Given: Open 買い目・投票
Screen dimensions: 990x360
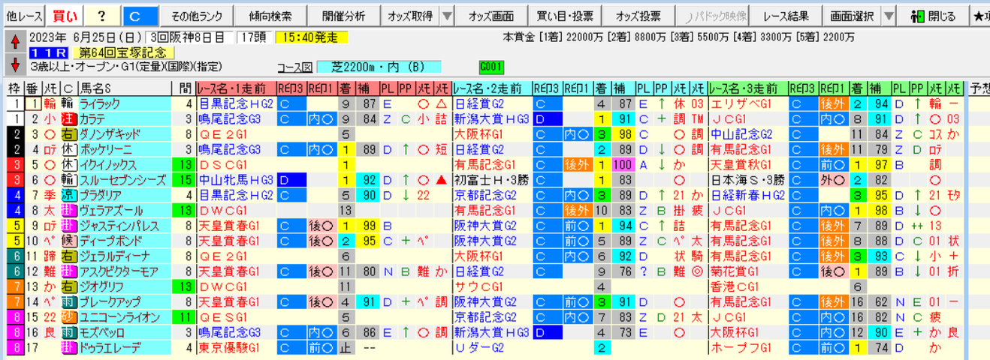Looking at the screenshot, I should tap(565, 16).
